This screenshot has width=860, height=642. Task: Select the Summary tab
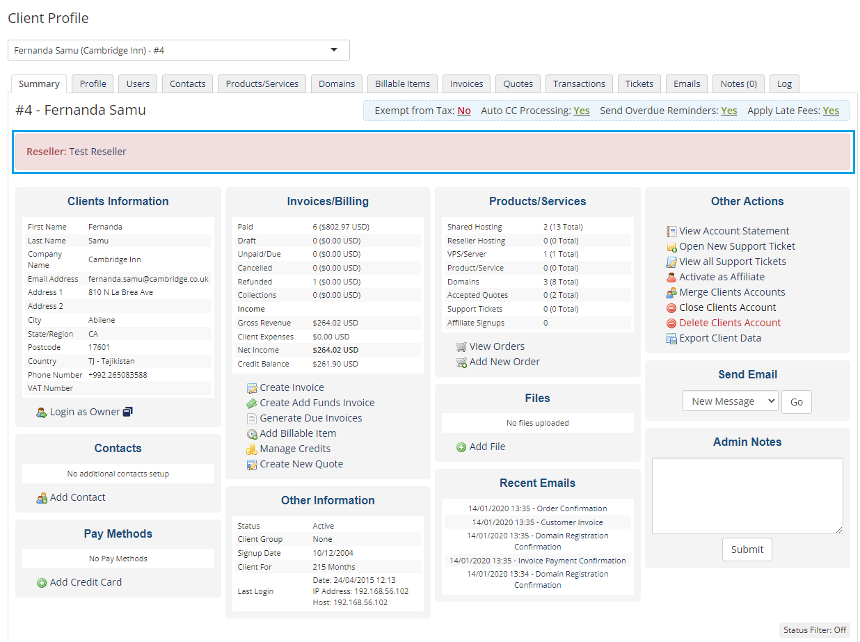click(x=39, y=83)
